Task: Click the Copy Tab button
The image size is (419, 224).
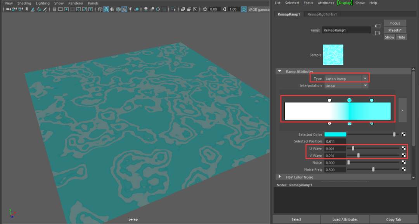Action: click(394, 219)
